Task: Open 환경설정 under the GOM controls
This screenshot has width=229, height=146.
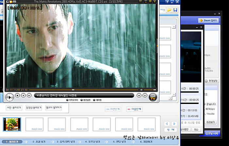Action: pos(86,100)
